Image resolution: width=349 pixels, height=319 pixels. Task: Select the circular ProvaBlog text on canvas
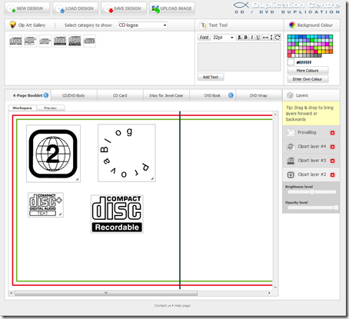pos(127,153)
